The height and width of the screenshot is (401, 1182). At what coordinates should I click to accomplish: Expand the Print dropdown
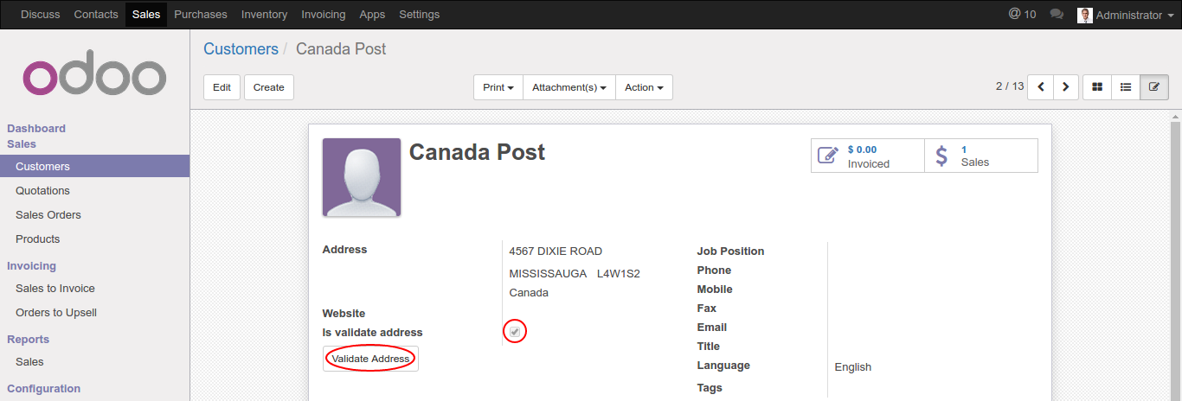click(498, 87)
